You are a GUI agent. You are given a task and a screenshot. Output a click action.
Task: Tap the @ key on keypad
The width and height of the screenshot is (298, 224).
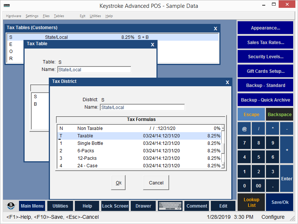(x=244, y=128)
